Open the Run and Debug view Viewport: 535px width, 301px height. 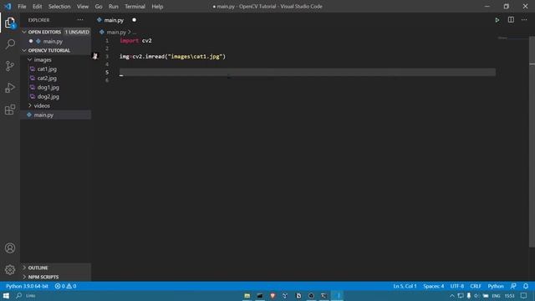coord(10,88)
